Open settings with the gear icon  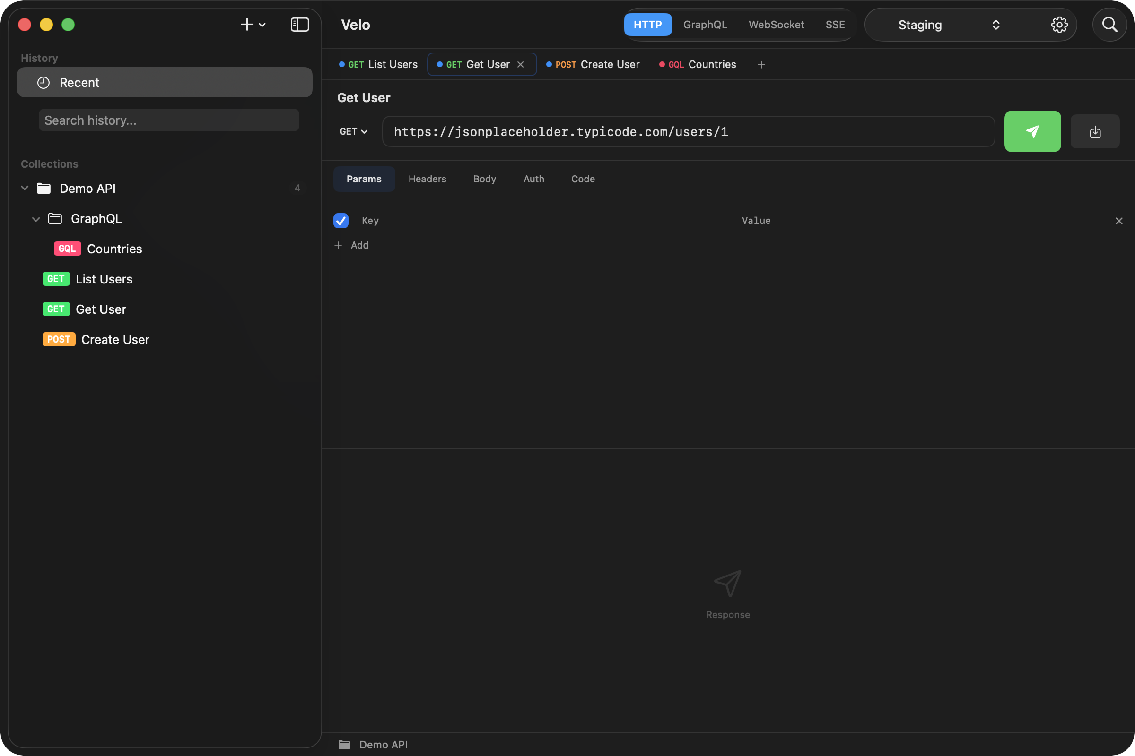click(1059, 25)
